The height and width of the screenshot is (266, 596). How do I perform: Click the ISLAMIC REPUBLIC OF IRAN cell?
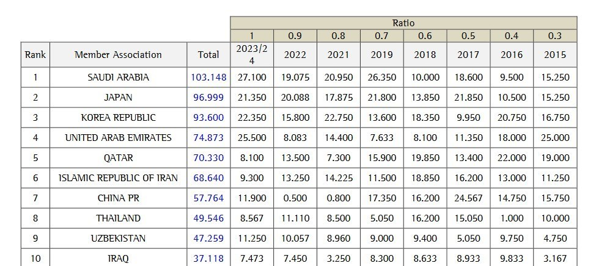coord(118,178)
